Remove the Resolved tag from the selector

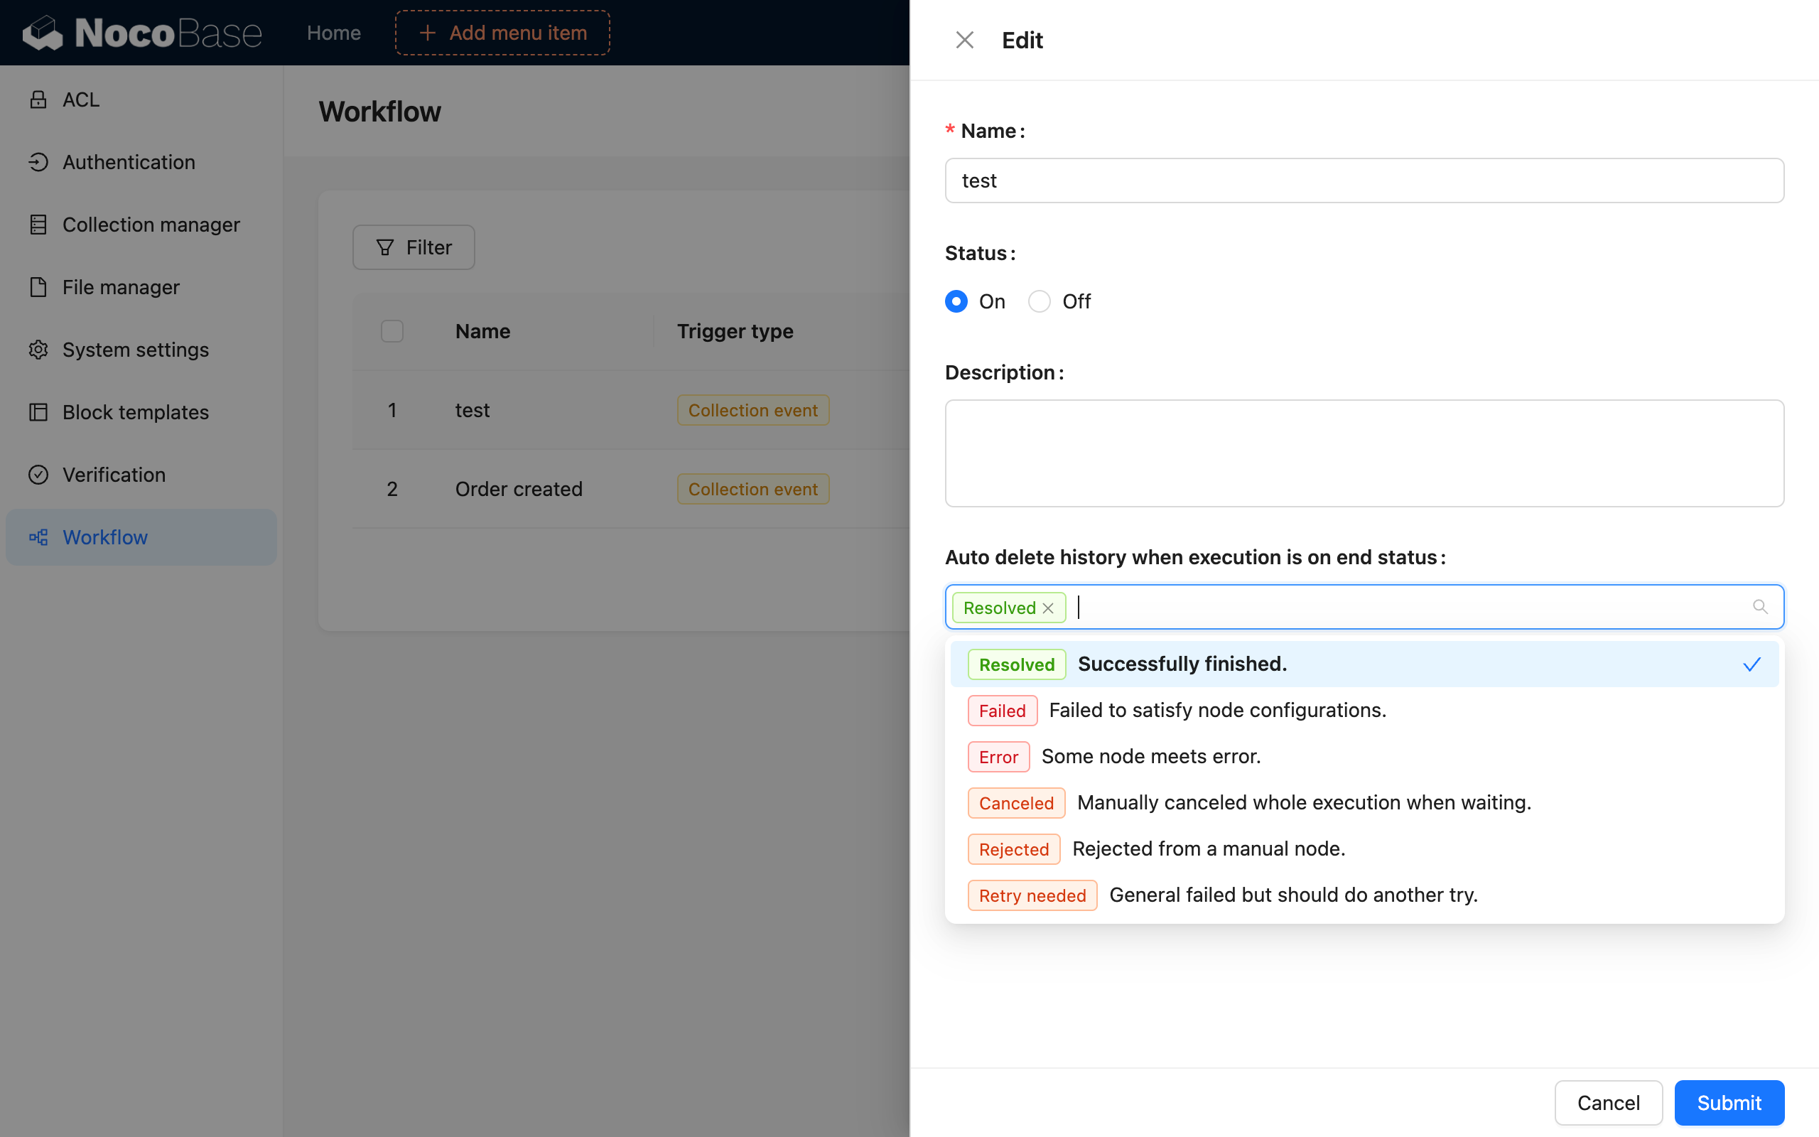(x=1048, y=608)
